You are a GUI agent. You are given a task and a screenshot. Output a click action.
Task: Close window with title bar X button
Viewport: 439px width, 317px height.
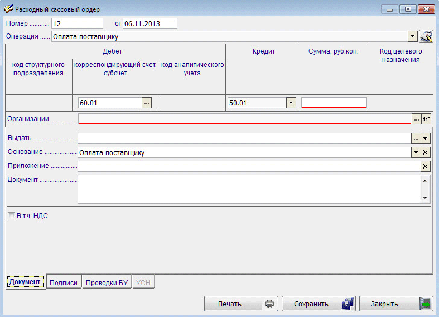click(426, 9)
